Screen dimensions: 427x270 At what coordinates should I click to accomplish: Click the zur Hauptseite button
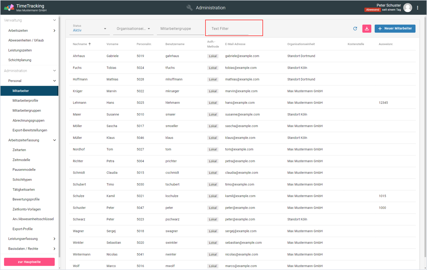tap(29, 262)
